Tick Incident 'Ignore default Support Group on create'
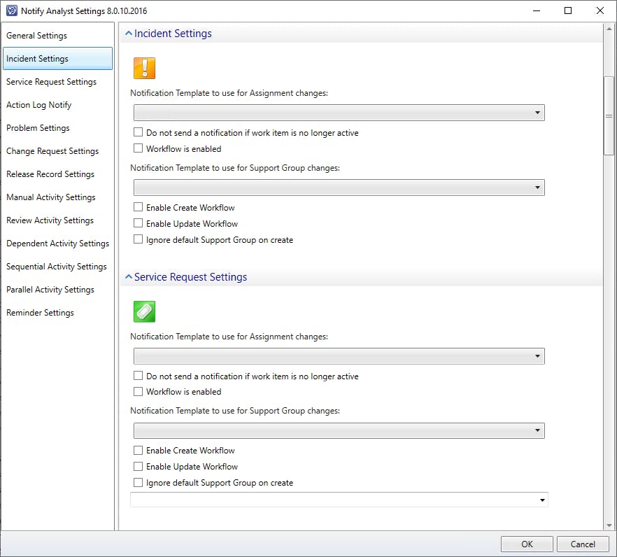The width and height of the screenshot is (617, 557). pyautogui.click(x=139, y=240)
